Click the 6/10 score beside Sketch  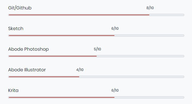(115, 28)
